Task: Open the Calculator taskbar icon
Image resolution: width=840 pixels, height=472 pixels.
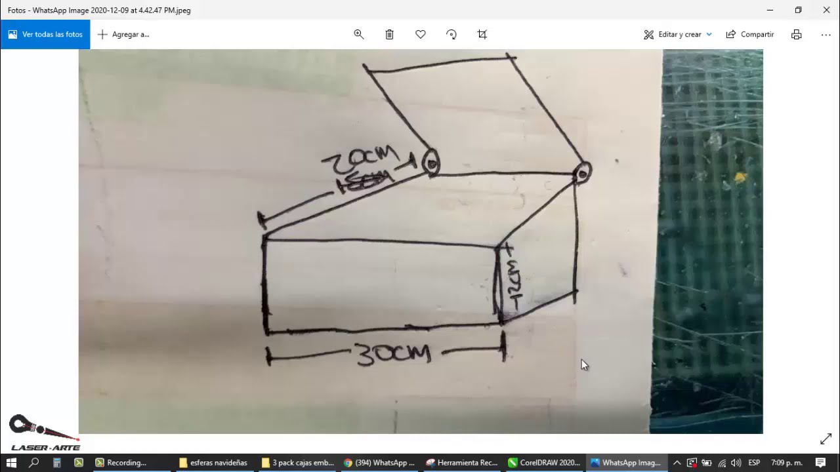Action: coord(57,462)
